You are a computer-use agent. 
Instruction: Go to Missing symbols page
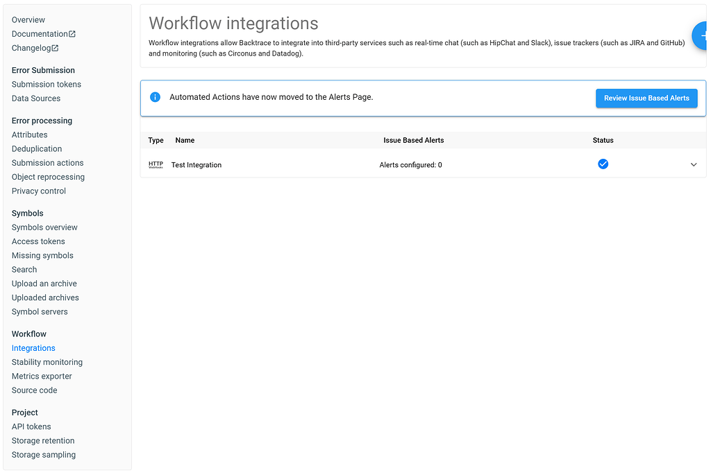[x=42, y=255]
